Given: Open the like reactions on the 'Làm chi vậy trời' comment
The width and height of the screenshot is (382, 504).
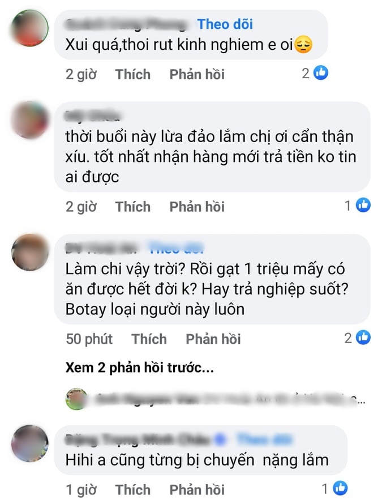Looking at the screenshot, I should 357,338.
